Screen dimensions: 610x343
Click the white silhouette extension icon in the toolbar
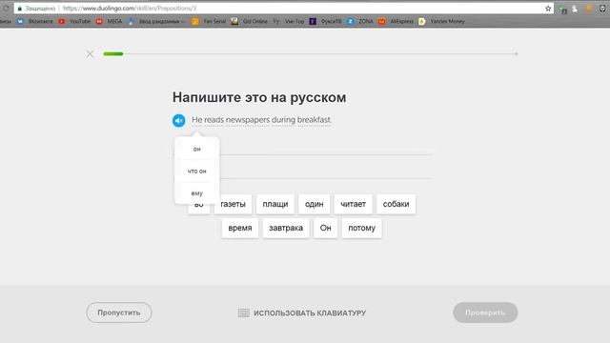[575, 9]
